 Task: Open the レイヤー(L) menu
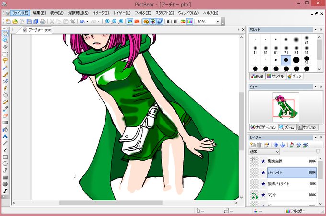tap(122, 13)
